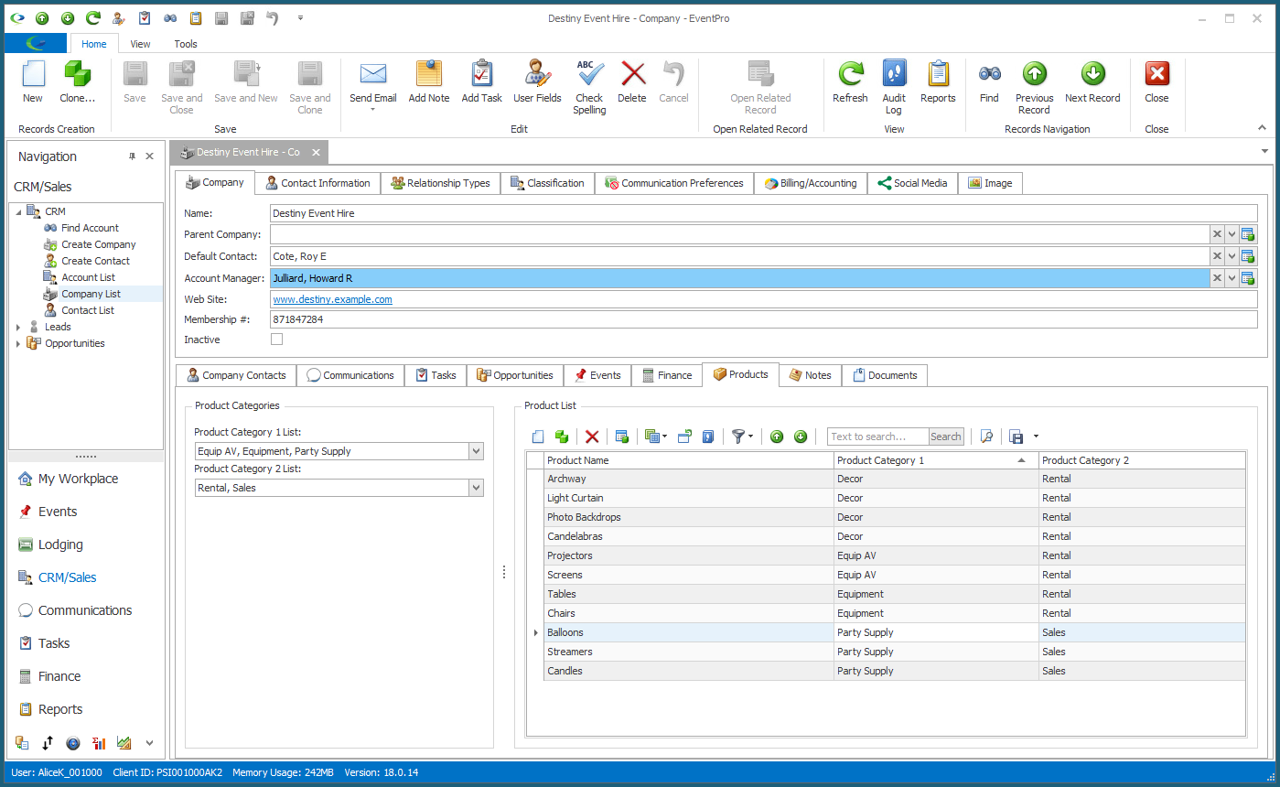1280x787 pixels.
Task: Open the Billing/Accounting tab
Action: 811,183
